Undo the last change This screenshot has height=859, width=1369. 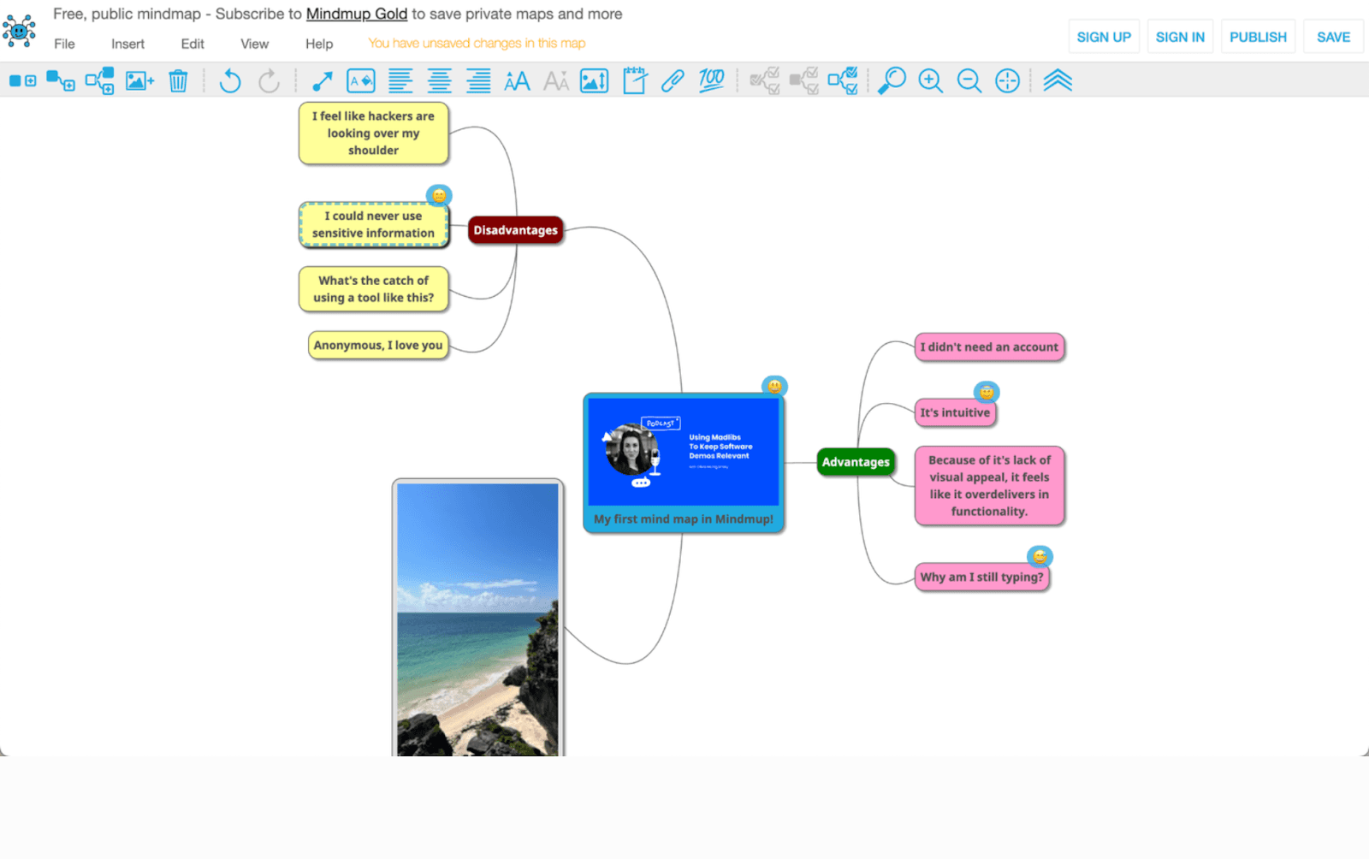229,80
